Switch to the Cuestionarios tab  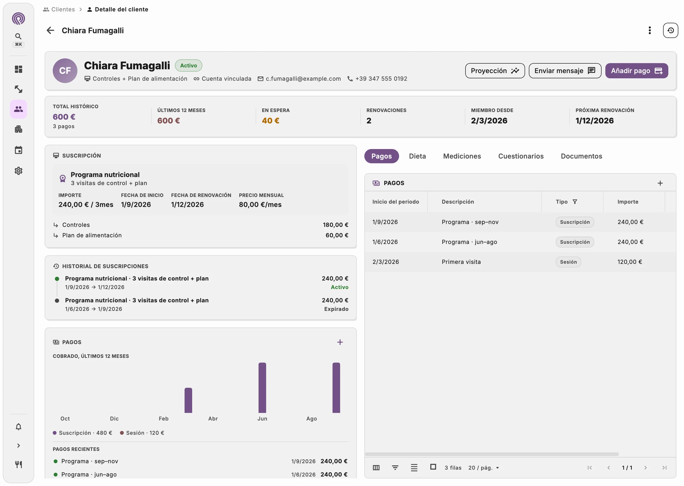pos(521,156)
